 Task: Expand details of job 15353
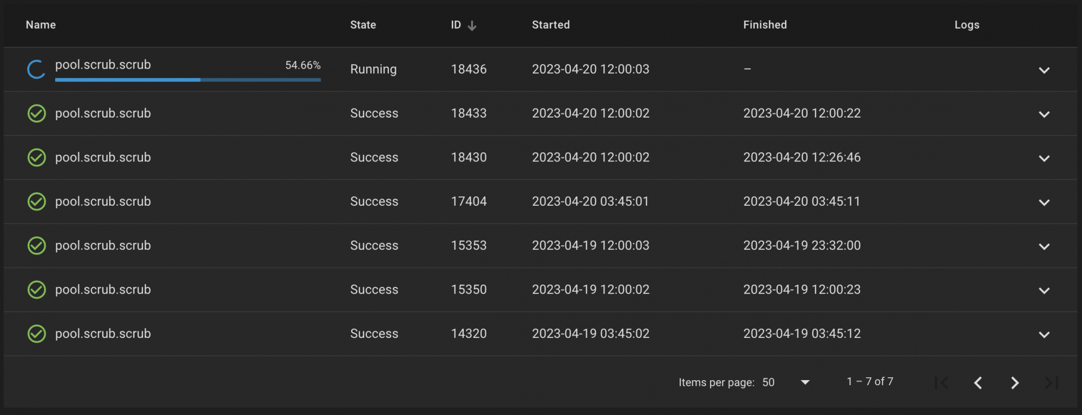[x=1044, y=247]
